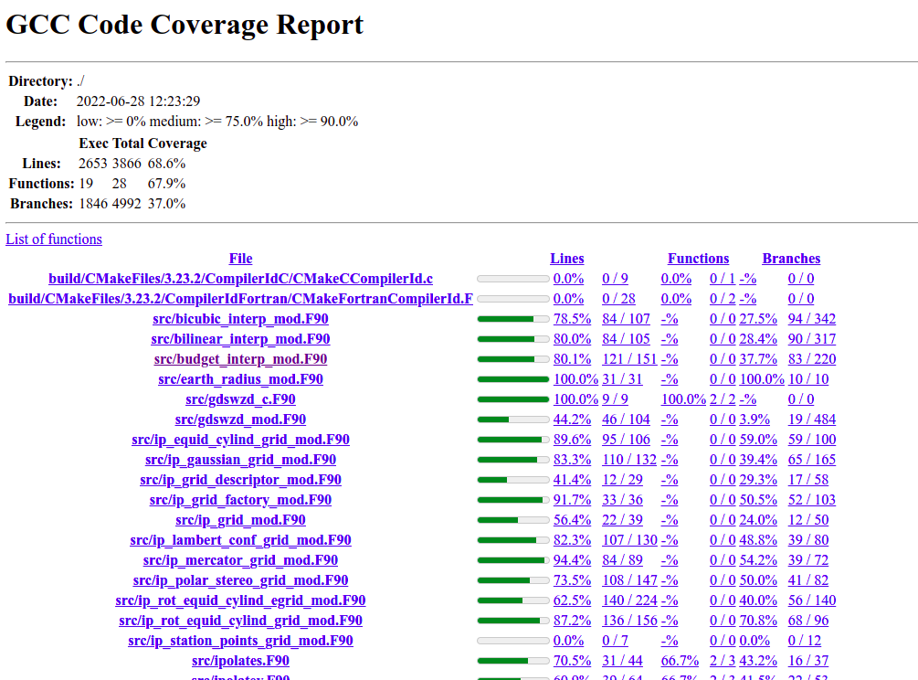The height and width of the screenshot is (680, 918).
Task: Open src/ip_grid_factory_mod.F90 report
Action: click(240, 500)
